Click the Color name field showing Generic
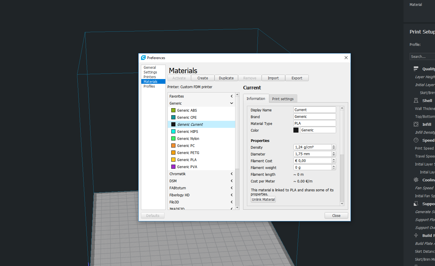 click(x=318, y=130)
